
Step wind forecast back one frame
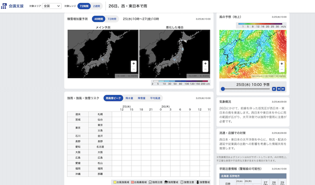[x=279, y=89]
